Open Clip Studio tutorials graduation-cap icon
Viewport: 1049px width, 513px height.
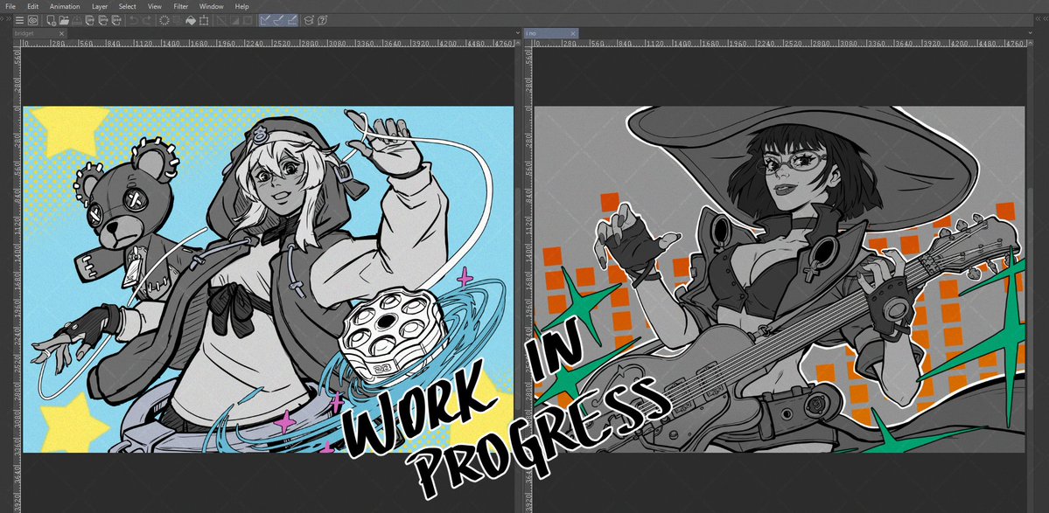click(x=309, y=21)
